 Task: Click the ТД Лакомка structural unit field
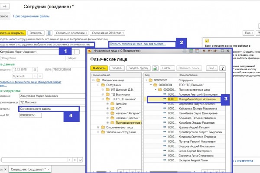tap(52, 103)
